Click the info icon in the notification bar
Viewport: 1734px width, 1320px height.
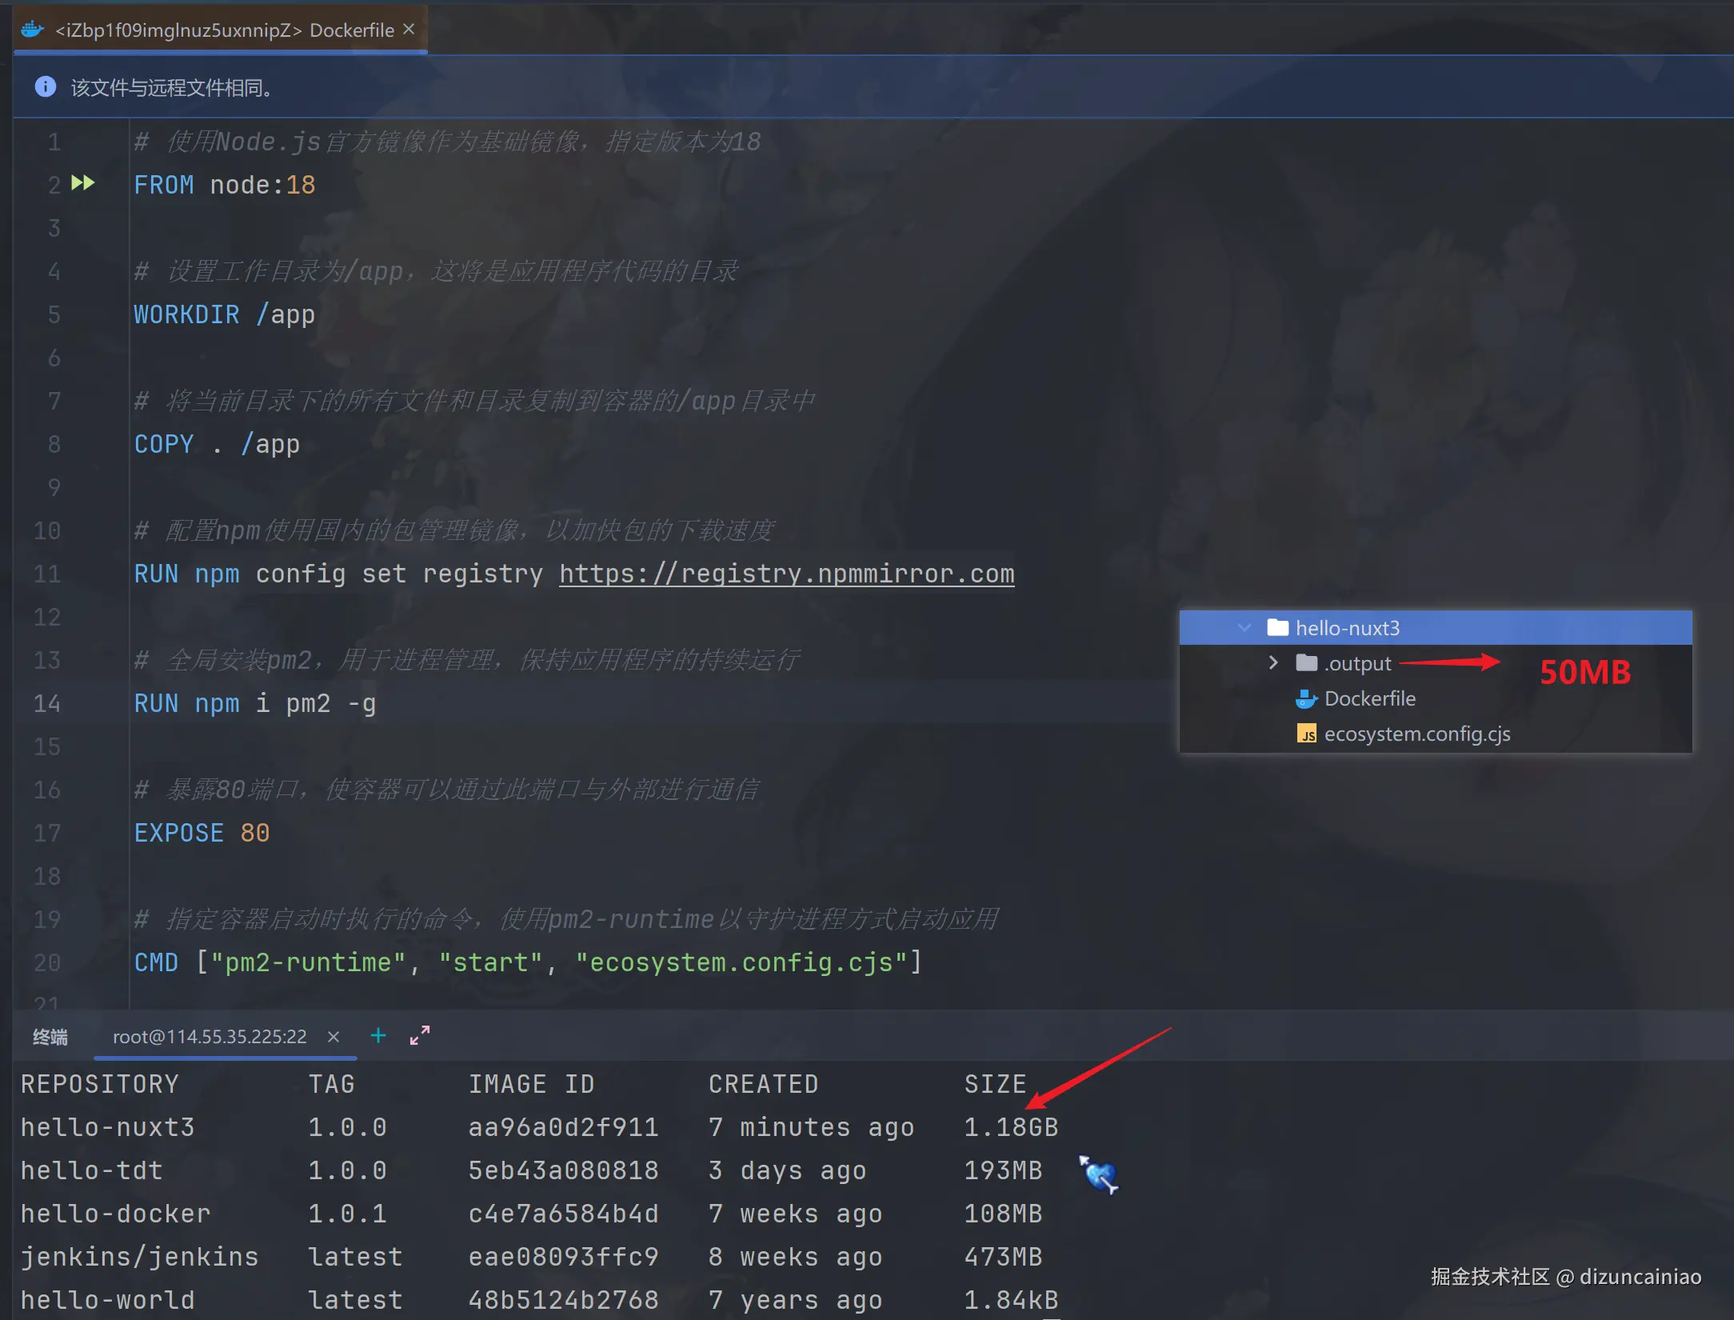tap(46, 86)
